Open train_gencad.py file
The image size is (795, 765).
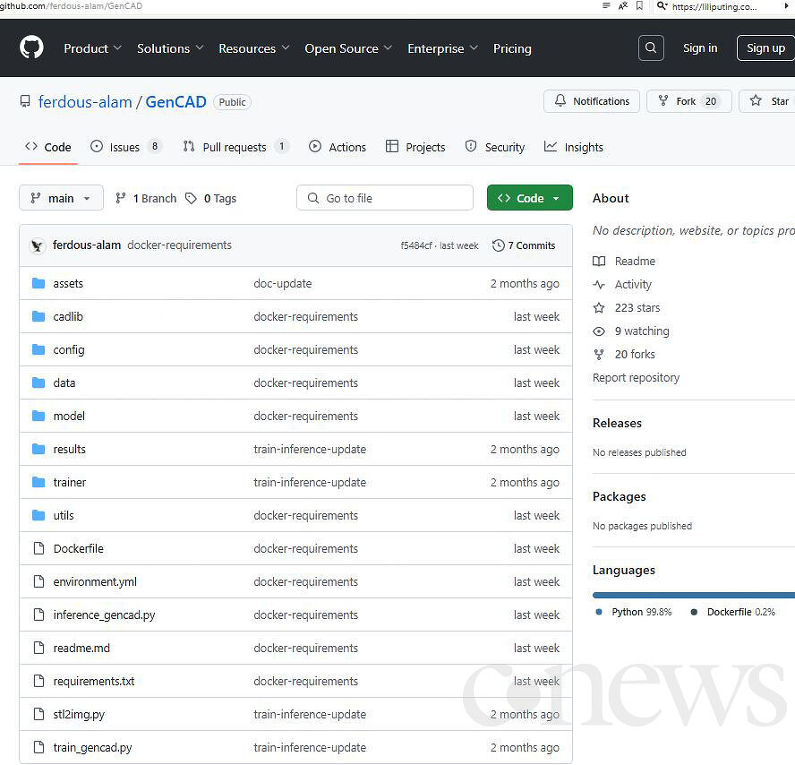[x=92, y=748]
